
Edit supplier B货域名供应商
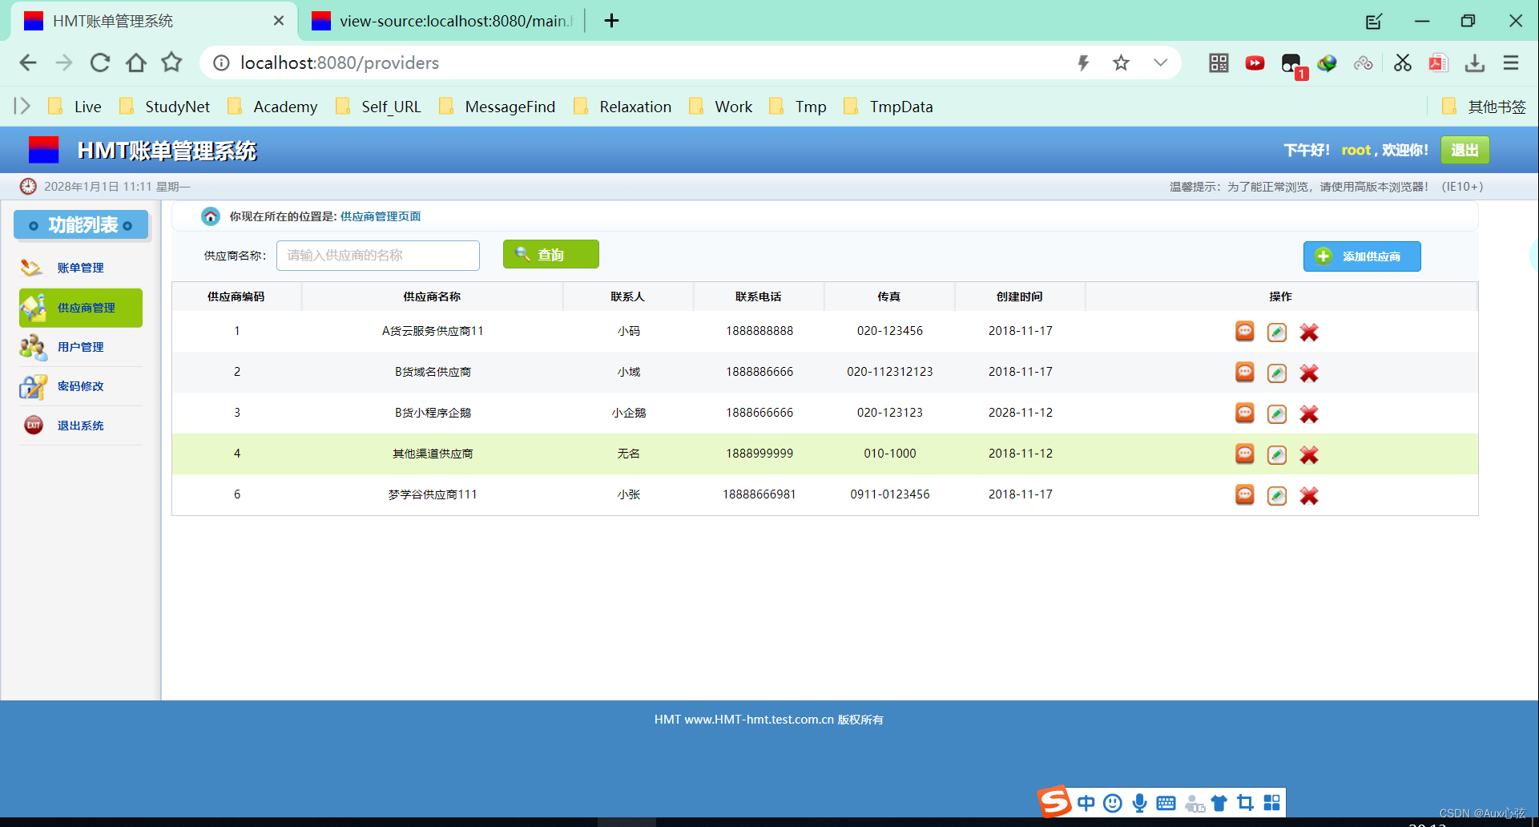click(1277, 373)
